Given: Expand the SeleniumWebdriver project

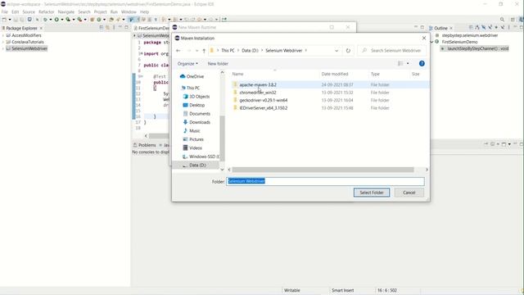Looking at the screenshot, I should pos(3,49).
